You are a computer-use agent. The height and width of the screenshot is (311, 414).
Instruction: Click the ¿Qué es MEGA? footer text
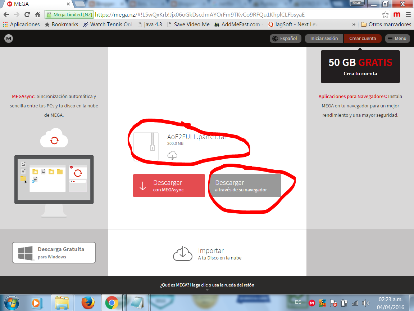(x=207, y=285)
